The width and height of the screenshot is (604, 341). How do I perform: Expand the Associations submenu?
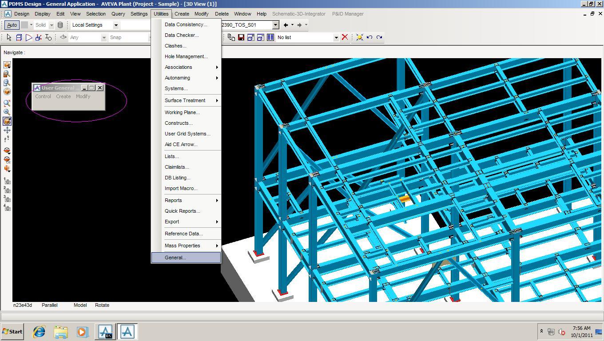click(186, 67)
